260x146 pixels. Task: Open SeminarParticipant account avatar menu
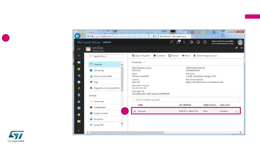click(x=240, y=42)
